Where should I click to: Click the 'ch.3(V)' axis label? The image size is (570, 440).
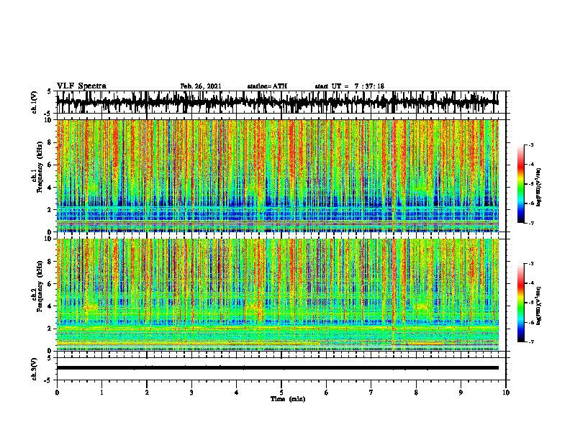point(34,370)
